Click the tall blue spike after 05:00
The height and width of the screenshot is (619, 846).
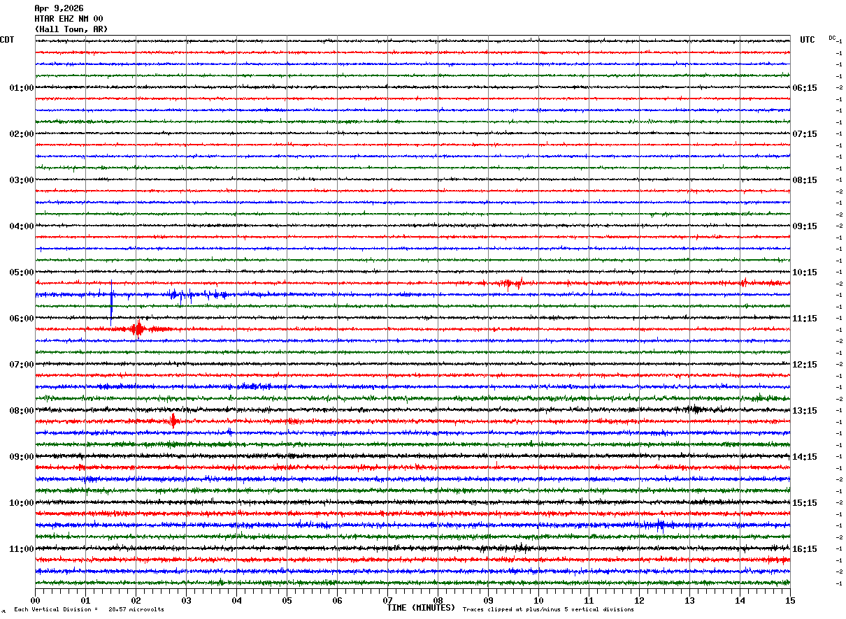click(111, 302)
